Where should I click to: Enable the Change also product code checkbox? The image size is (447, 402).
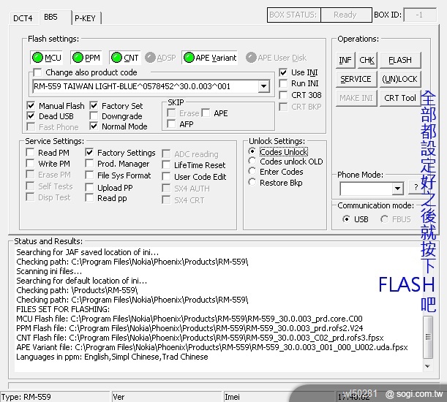(38, 73)
